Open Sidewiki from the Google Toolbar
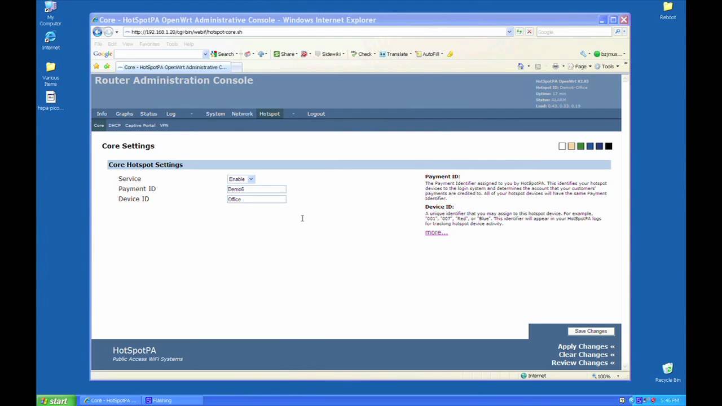This screenshot has width=722, height=406. coord(328,54)
